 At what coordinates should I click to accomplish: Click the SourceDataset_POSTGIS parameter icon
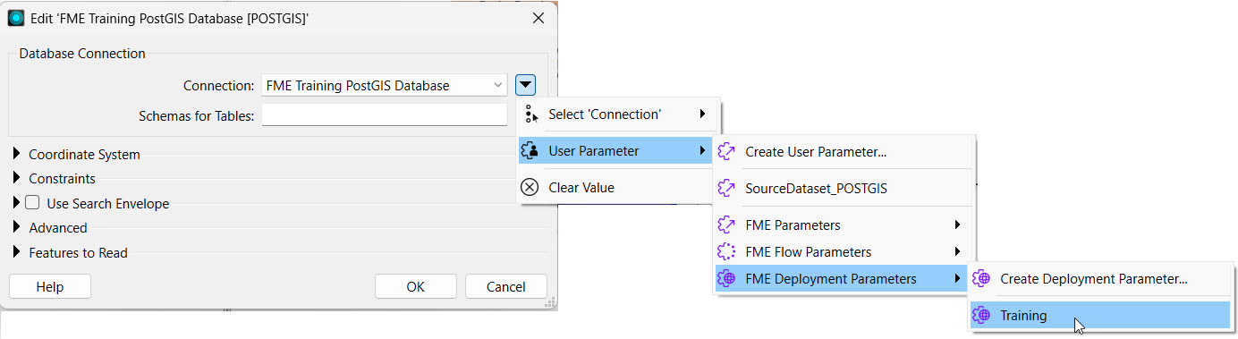click(726, 189)
